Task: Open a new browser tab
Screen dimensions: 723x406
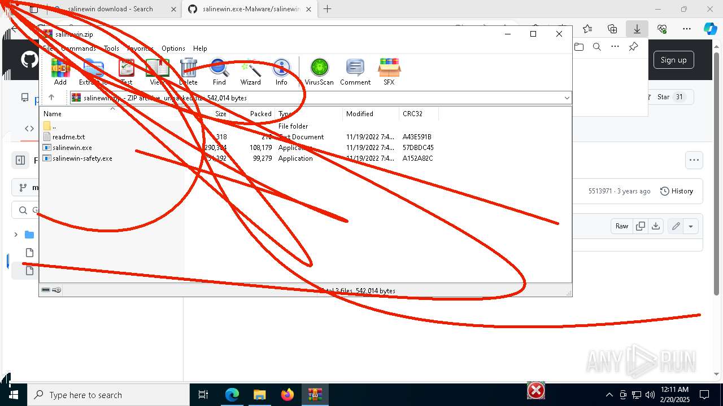Action: click(327, 9)
